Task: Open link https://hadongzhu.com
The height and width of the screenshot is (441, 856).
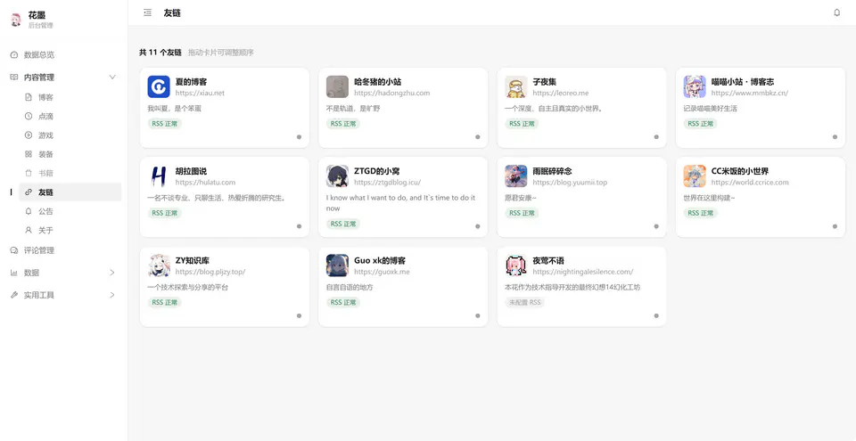Action: pyautogui.click(x=392, y=93)
